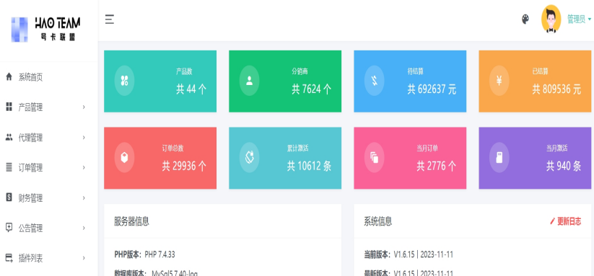Click the PHP 7.4.33 version value
594x276 pixels.
point(160,254)
